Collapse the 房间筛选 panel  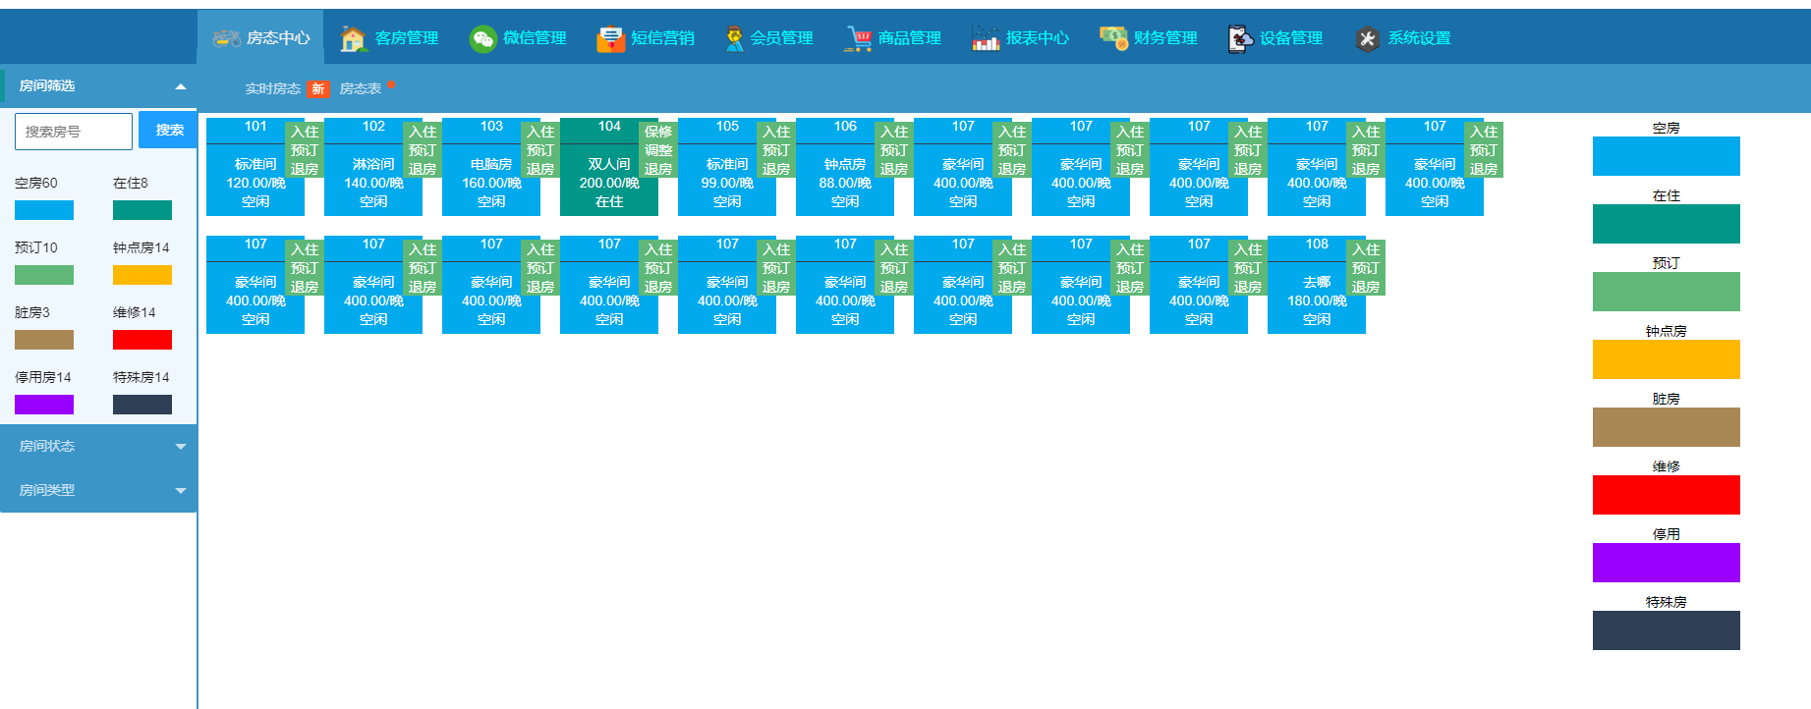[x=181, y=86]
